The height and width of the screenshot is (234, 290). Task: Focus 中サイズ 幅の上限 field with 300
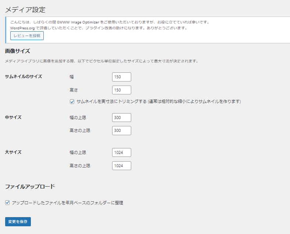(x=122, y=118)
